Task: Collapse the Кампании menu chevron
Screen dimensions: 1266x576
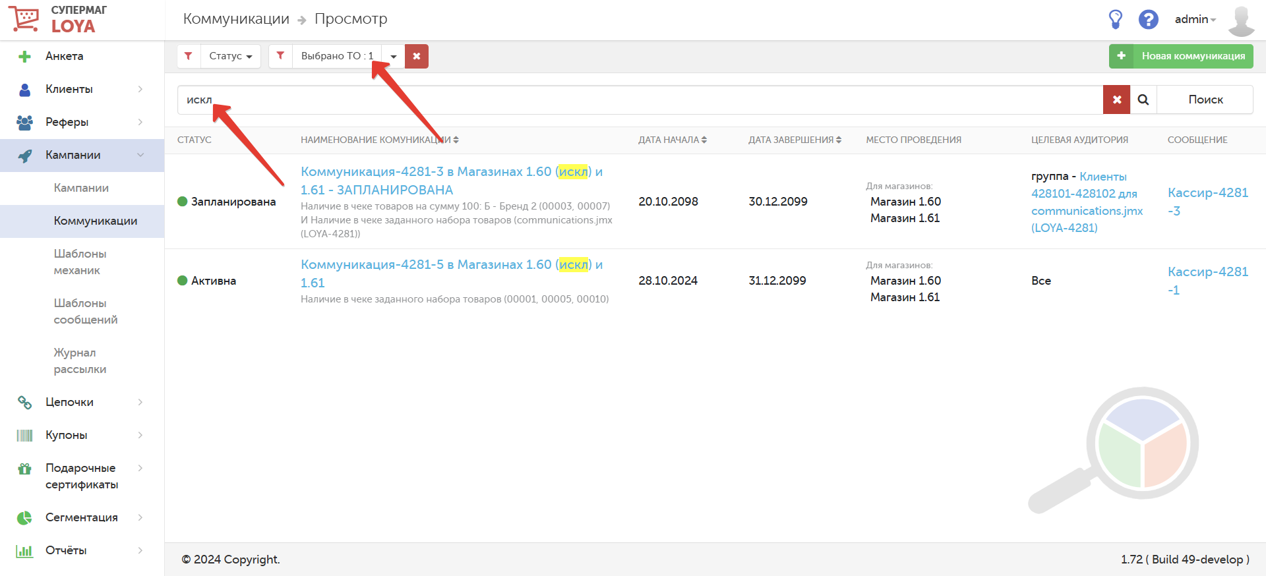Action: [x=140, y=155]
